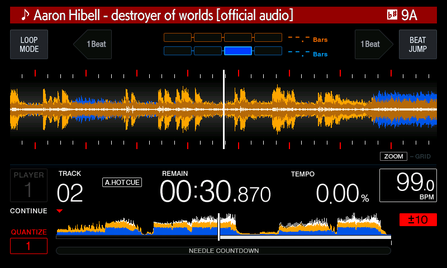This screenshot has height=268, width=447.
Task: Click the blue Bars counter
Action: (x=308, y=53)
